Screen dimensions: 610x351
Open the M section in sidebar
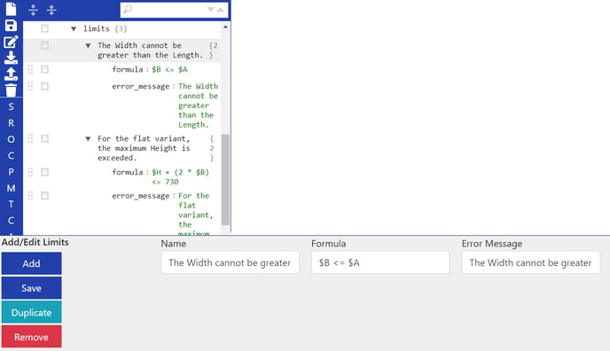11,188
